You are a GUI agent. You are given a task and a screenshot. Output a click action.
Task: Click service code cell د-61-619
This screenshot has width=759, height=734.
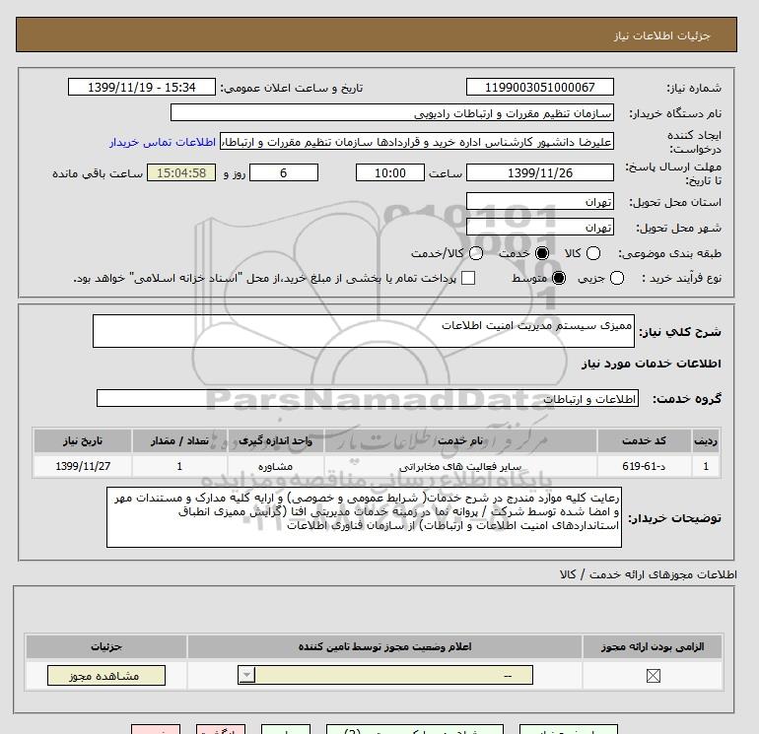click(x=645, y=466)
